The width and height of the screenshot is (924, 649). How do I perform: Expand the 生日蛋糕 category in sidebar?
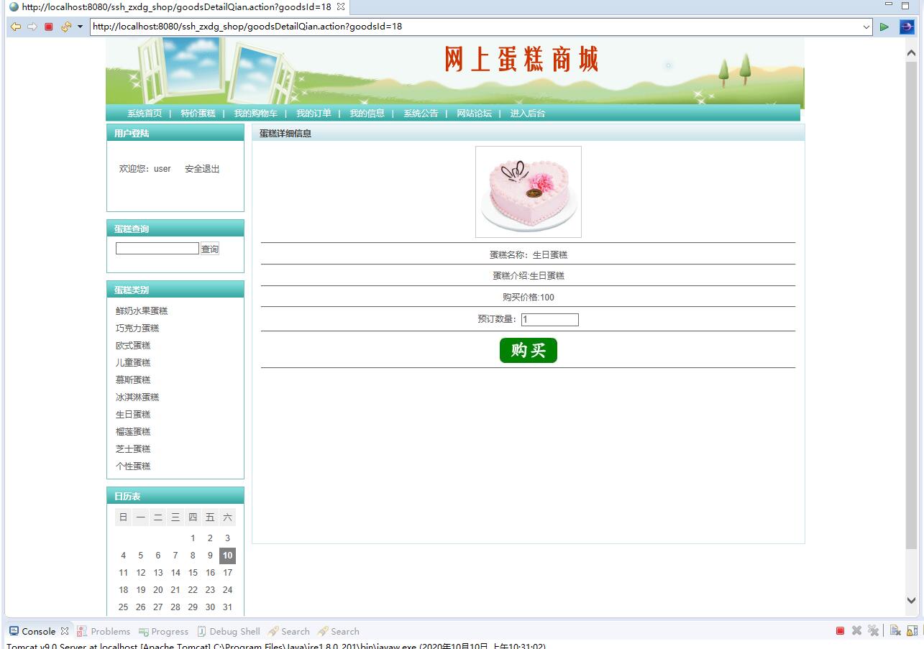132,414
